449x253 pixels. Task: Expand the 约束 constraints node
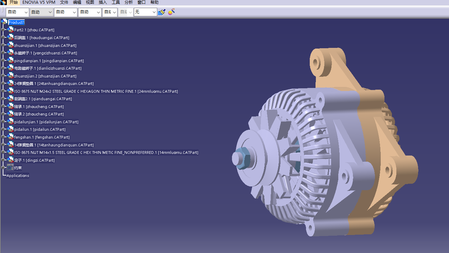tap(3, 167)
